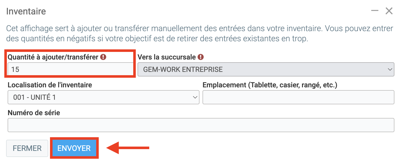Click into the Emplacement text field
401x160 pixels.
298,97
